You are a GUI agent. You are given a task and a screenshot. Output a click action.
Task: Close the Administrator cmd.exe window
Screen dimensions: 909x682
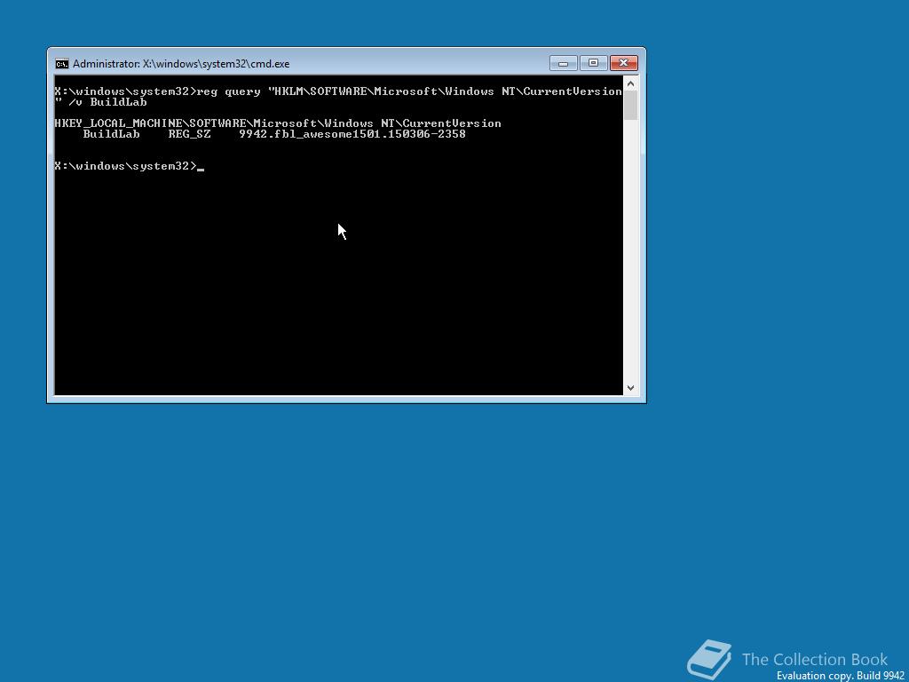pyautogui.click(x=624, y=63)
